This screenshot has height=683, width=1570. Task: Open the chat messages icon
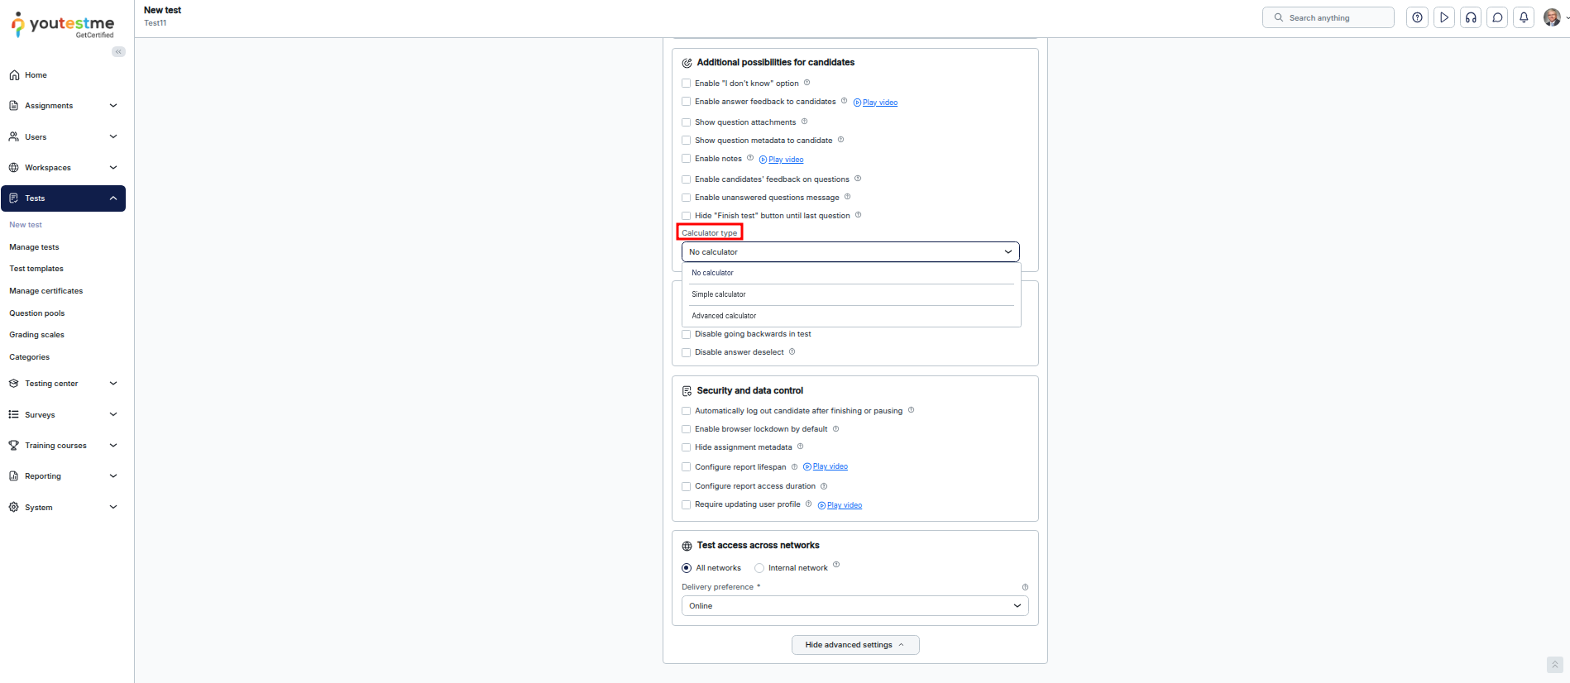click(x=1497, y=17)
